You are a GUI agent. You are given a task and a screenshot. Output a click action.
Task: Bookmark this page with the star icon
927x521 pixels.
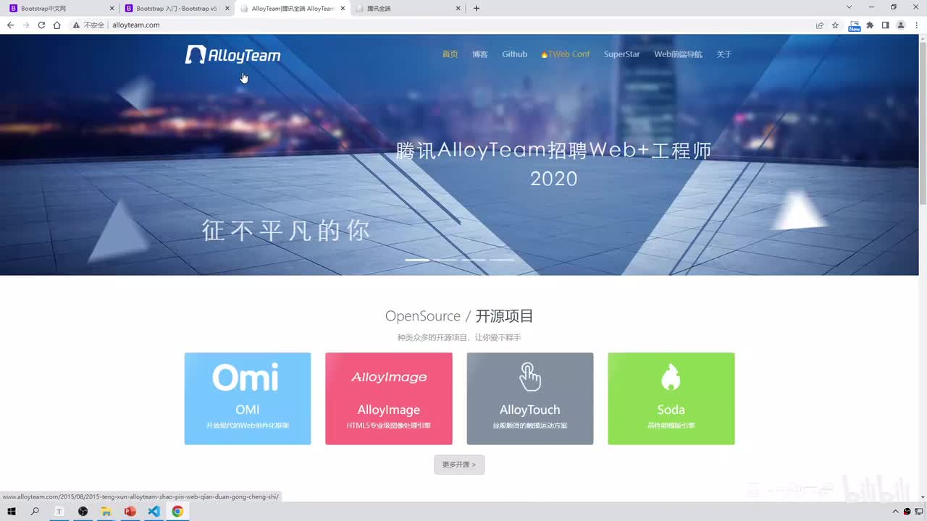click(x=835, y=25)
